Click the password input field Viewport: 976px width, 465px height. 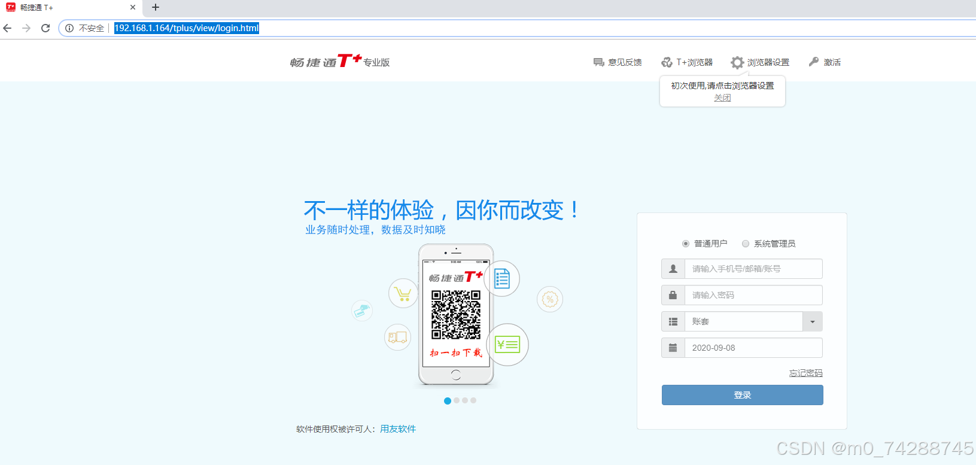pyautogui.click(x=753, y=295)
